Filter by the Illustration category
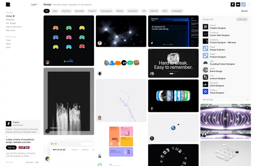Viewport: 257px width, 166px height. point(133,11)
